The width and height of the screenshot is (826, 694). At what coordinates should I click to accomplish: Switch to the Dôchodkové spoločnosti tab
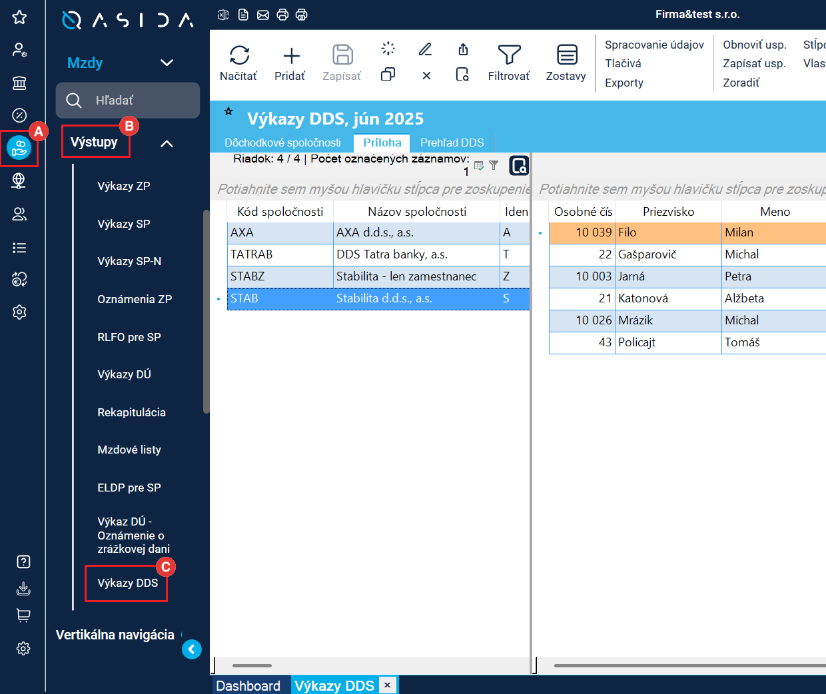[x=282, y=143]
